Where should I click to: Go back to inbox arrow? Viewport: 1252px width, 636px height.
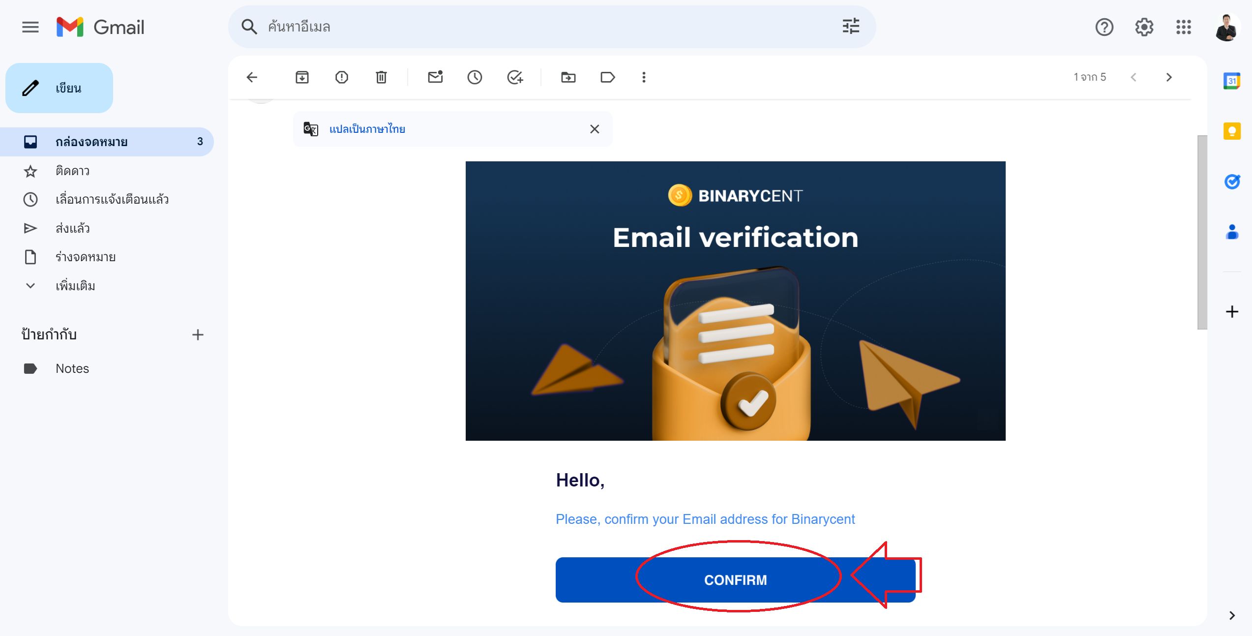[252, 77]
